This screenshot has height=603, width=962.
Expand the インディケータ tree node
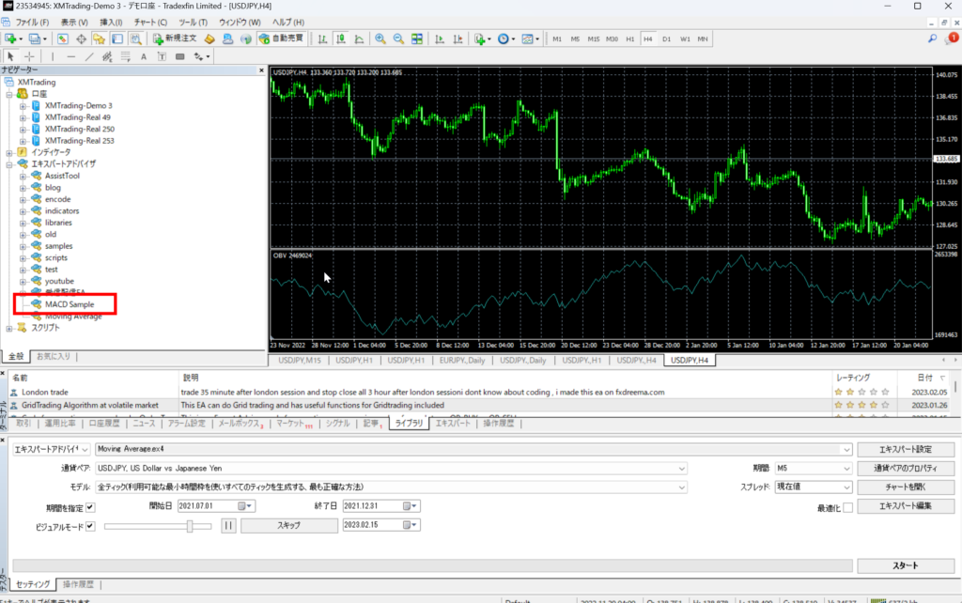click(9, 152)
